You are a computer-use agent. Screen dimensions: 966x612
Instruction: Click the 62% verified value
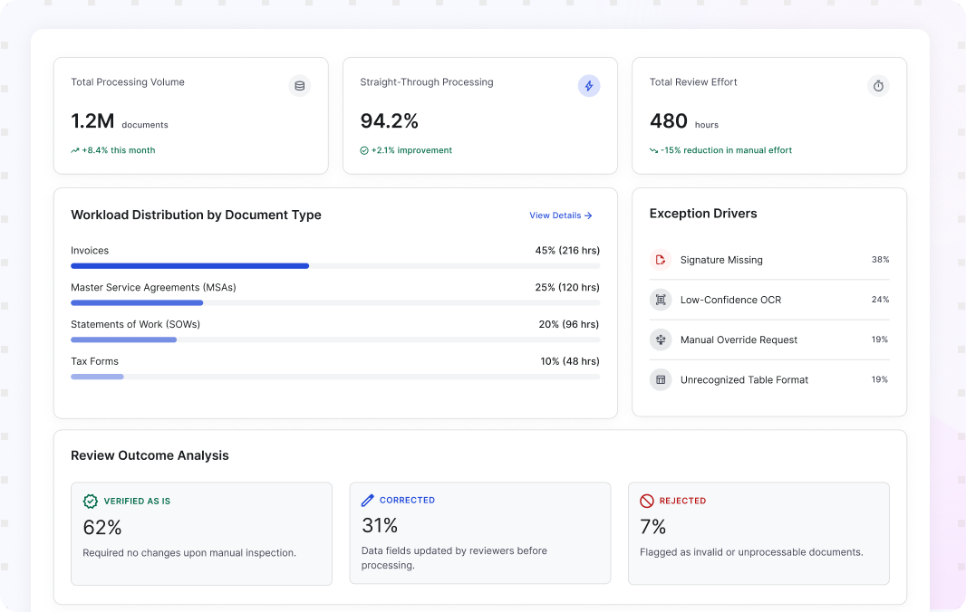102,528
